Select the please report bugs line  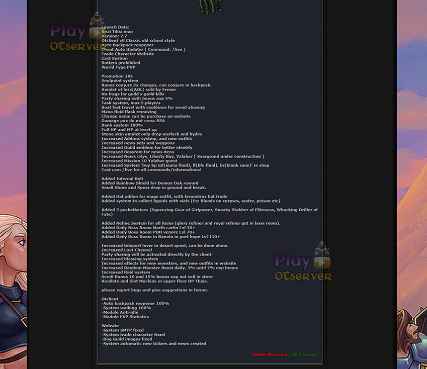(x=155, y=290)
